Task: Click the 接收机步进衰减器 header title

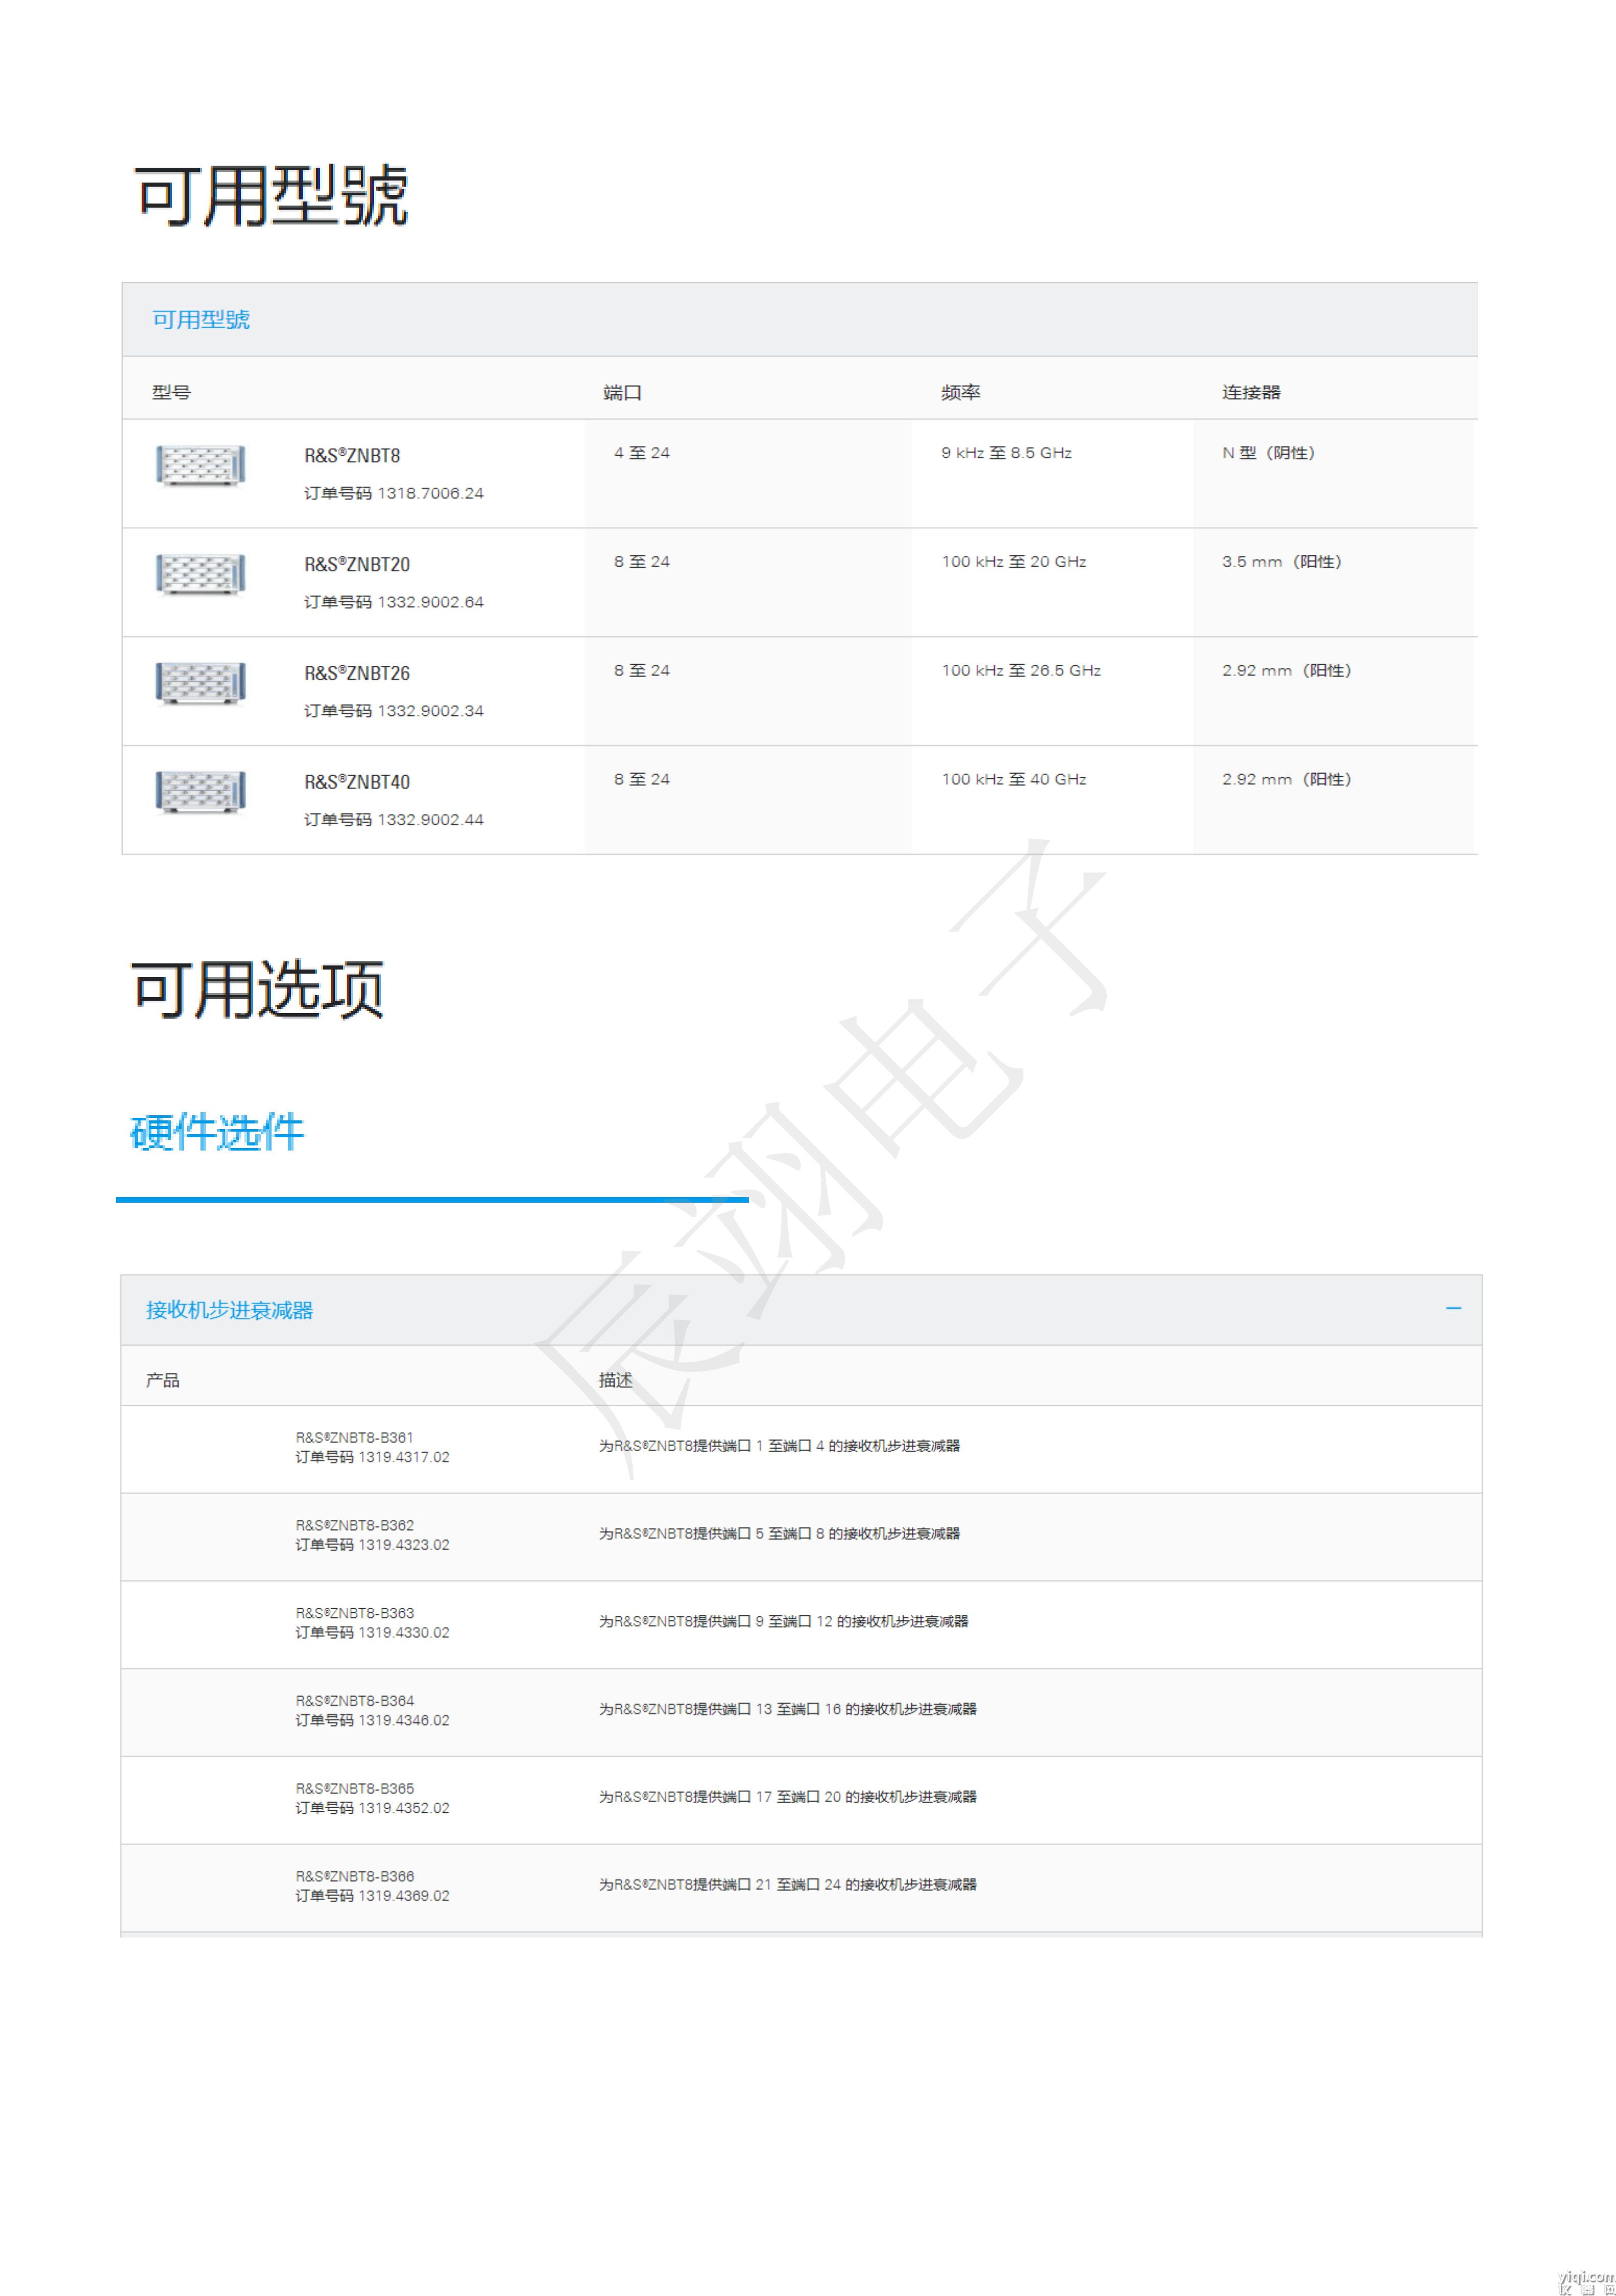Action: (230, 1310)
